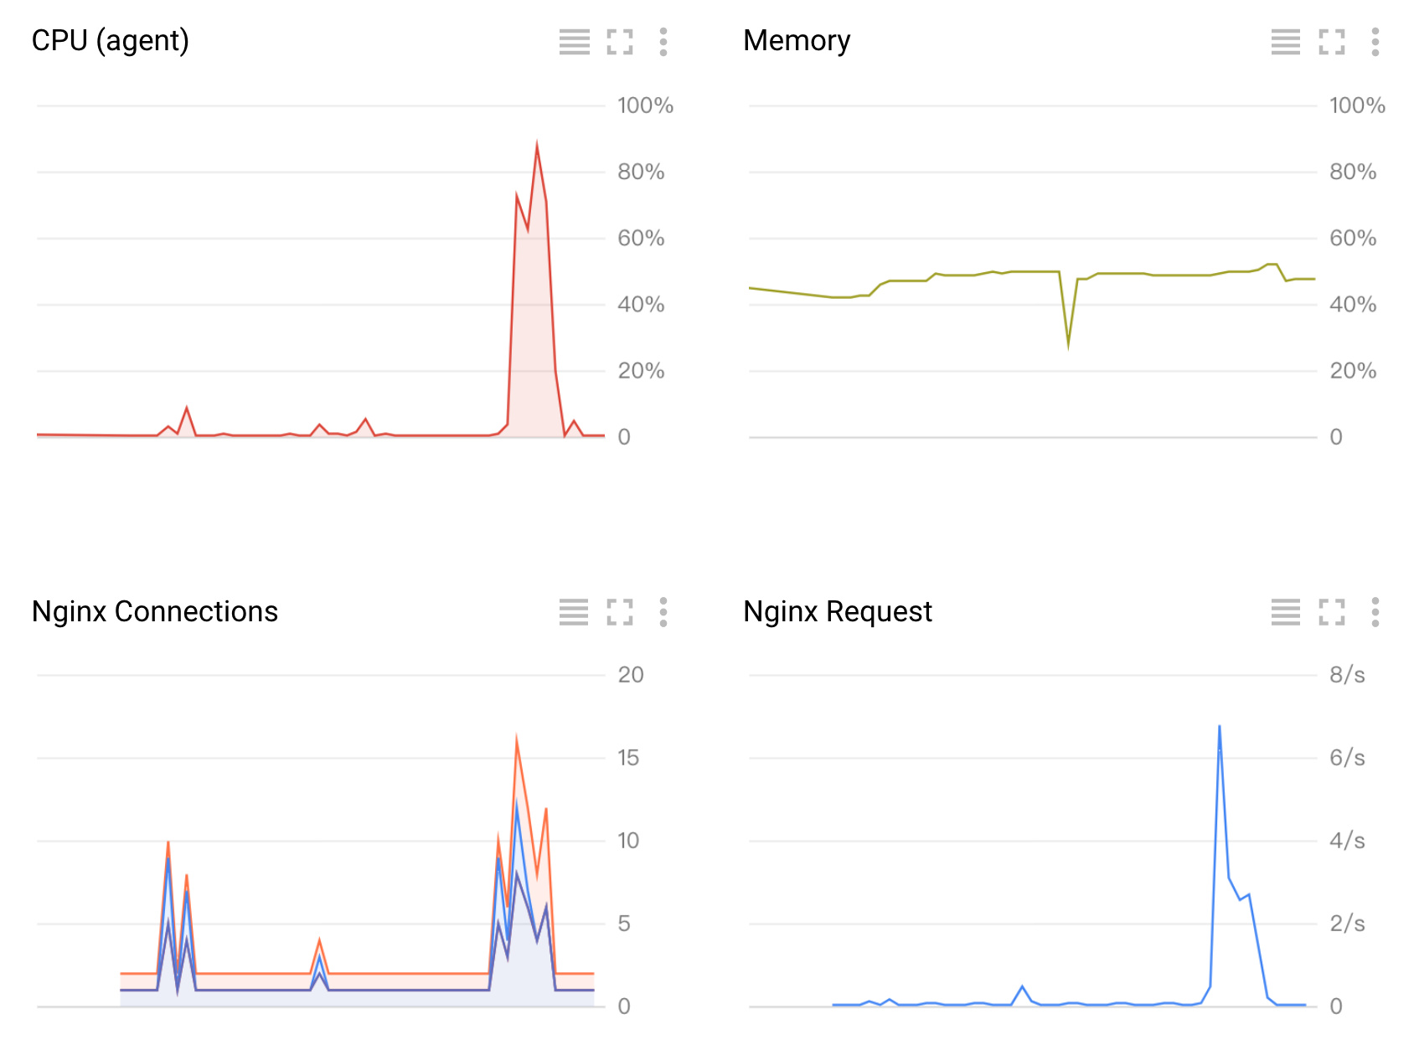Image resolution: width=1414 pixels, height=1045 pixels.
Task: Expand CPU (agent) chart to fullscreen
Action: coord(620,41)
